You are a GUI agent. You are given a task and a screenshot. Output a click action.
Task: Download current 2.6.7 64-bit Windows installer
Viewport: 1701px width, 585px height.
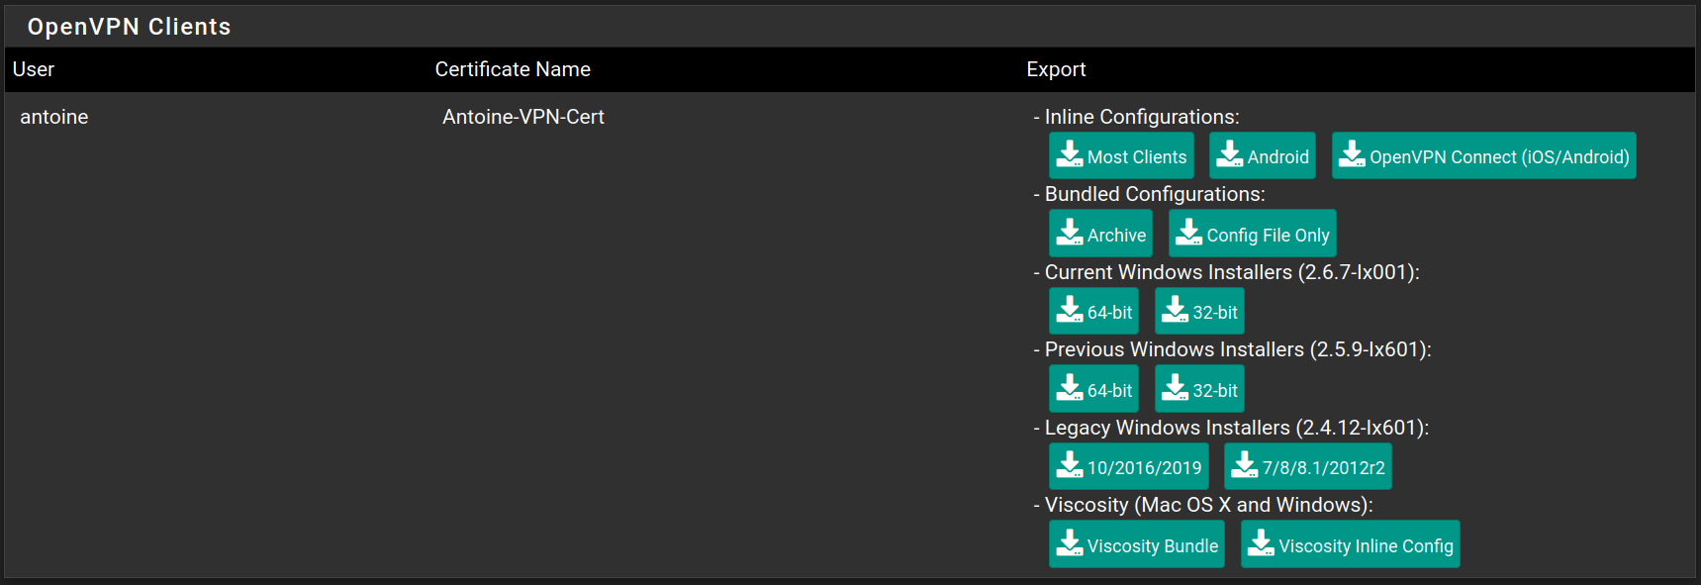(x=1093, y=311)
